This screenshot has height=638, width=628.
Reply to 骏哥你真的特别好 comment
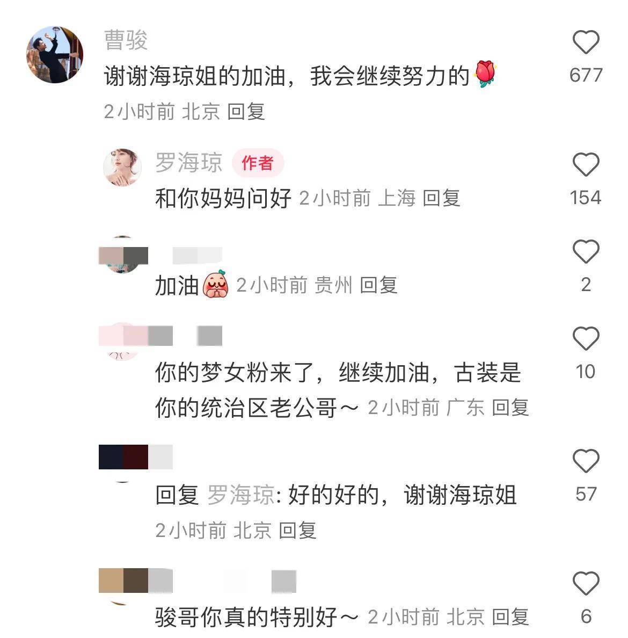pos(510,617)
